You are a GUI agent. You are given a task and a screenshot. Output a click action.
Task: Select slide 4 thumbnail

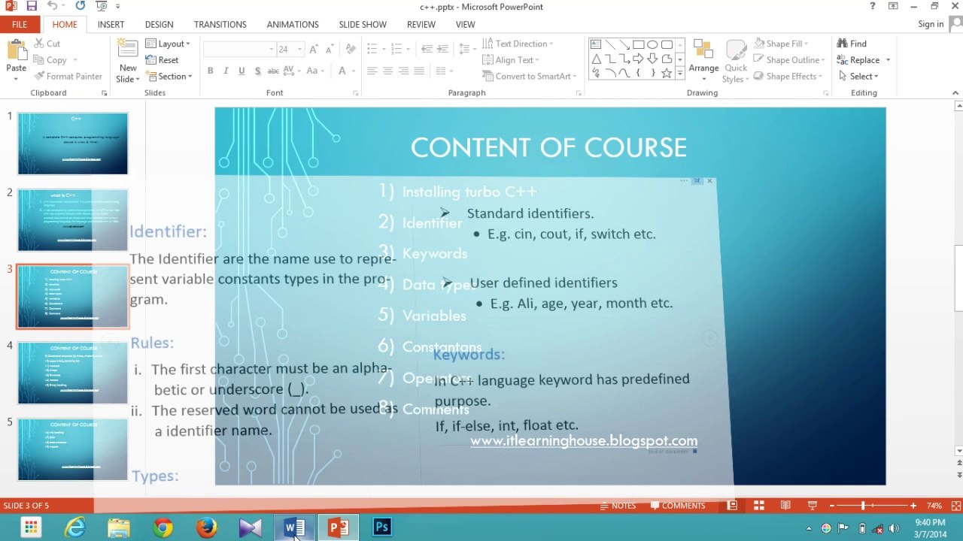pos(73,373)
